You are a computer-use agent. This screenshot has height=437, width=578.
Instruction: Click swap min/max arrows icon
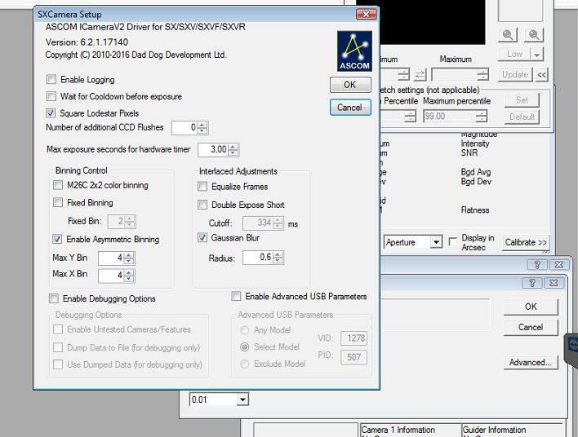[420, 75]
